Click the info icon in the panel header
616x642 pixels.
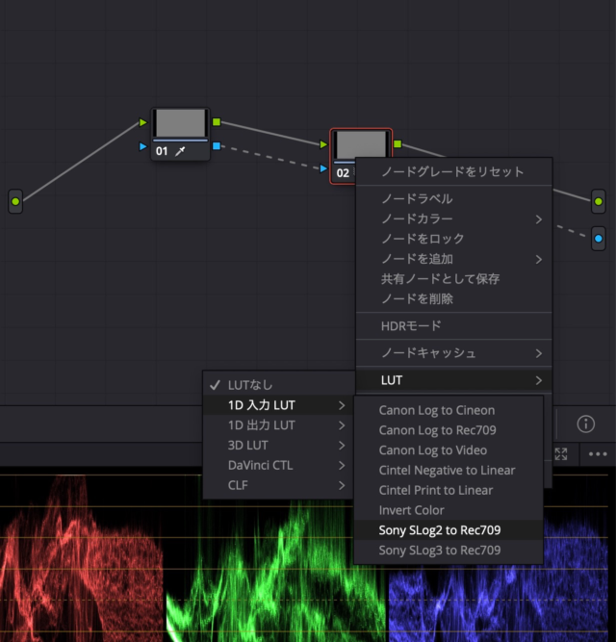pyautogui.click(x=585, y=424)
